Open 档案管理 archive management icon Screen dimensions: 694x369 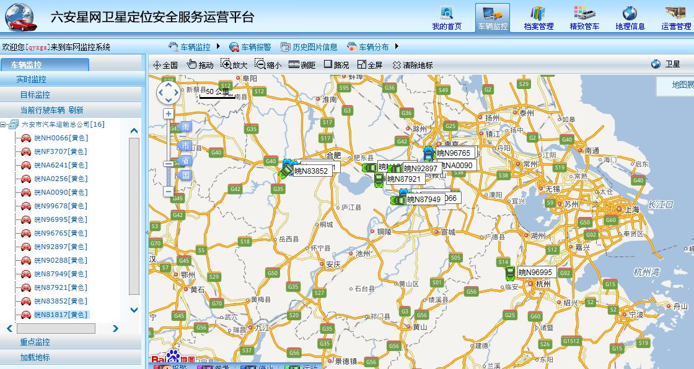click(538, 17)
